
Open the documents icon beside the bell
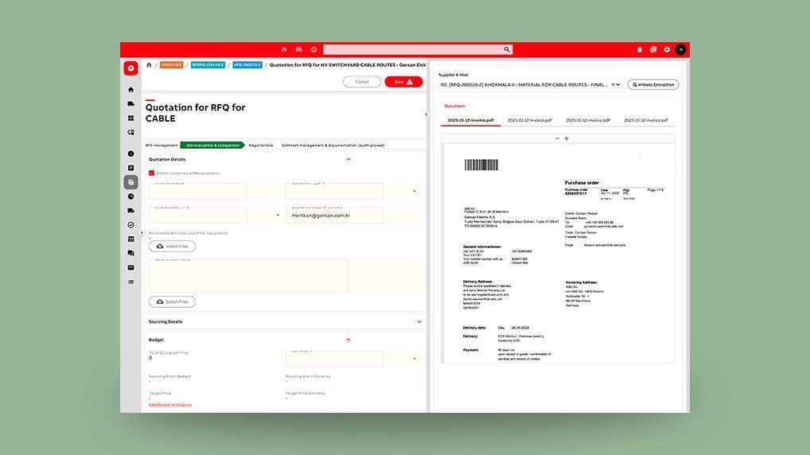(653, 49)
